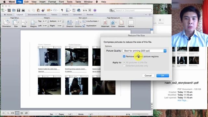Screen dimensions: 208x117
Task: Click Add Tags link in Finder preview
Action: [183, 100]
